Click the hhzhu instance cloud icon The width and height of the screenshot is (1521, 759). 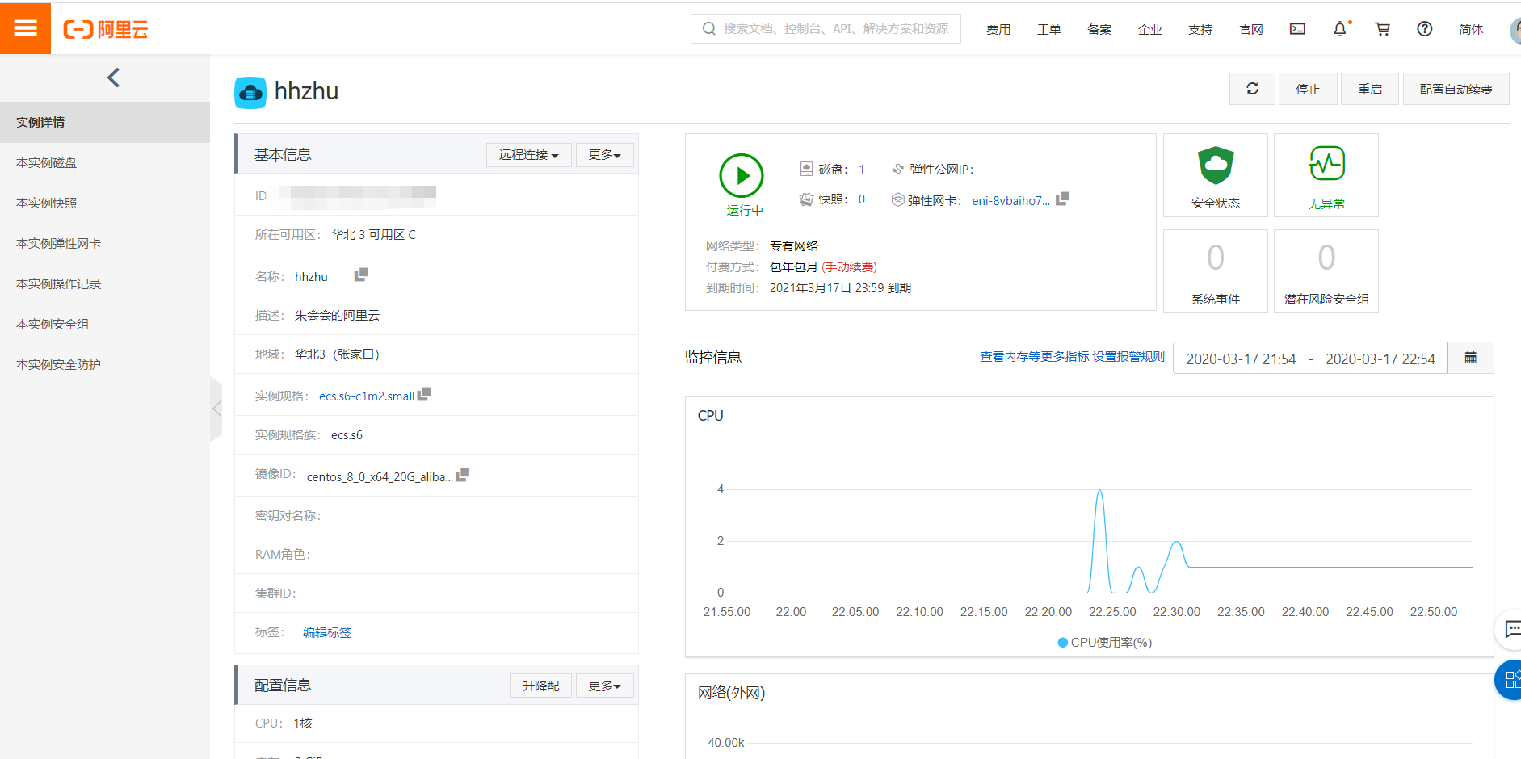click(x=250, y=92)
